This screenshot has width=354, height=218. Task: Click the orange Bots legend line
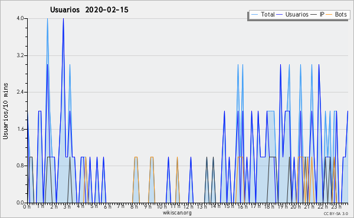(329, 15)
